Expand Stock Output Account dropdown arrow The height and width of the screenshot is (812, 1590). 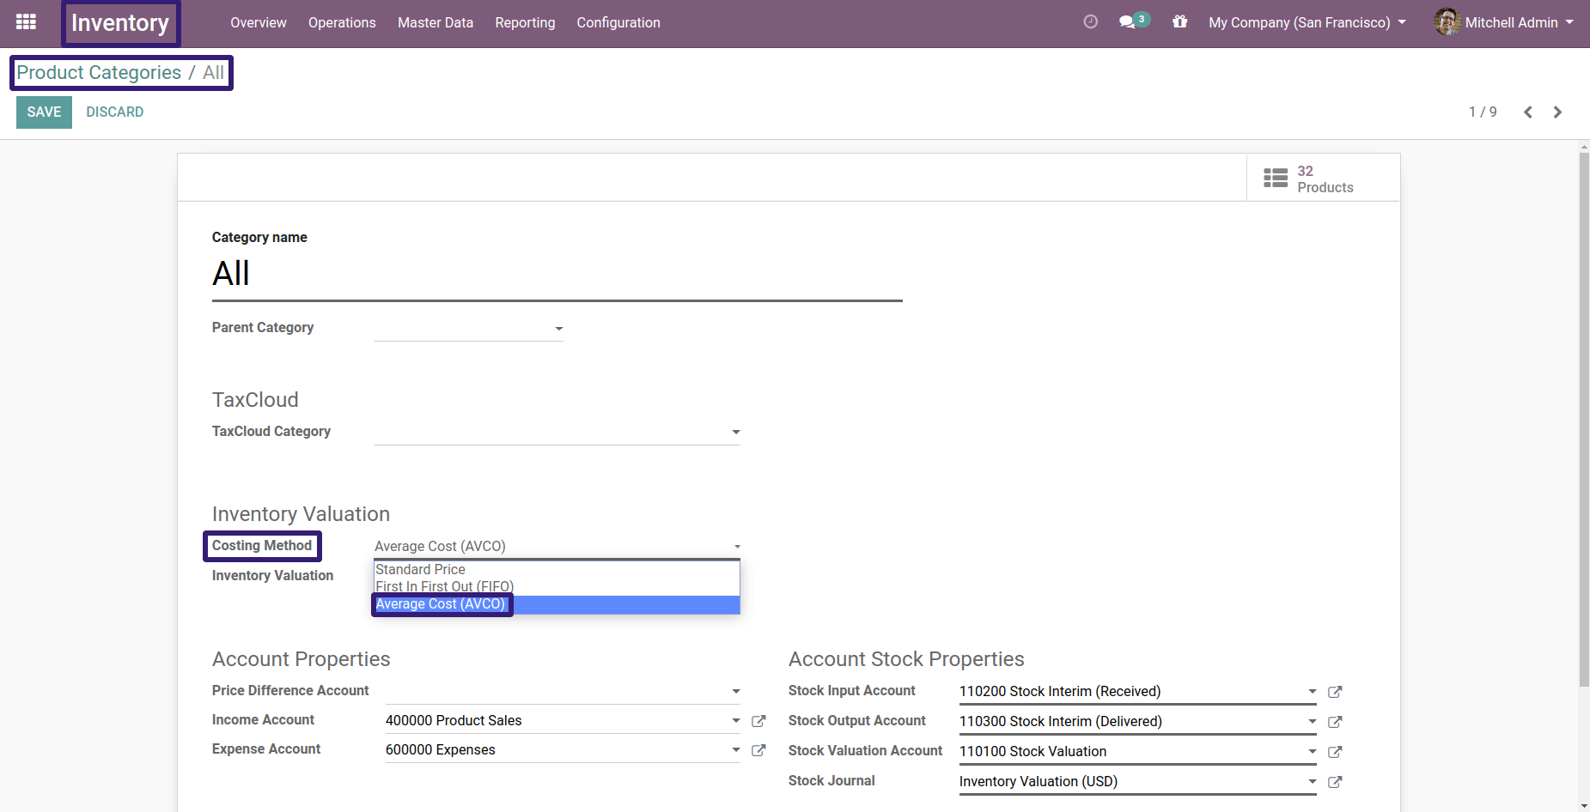pos(1313,722)
